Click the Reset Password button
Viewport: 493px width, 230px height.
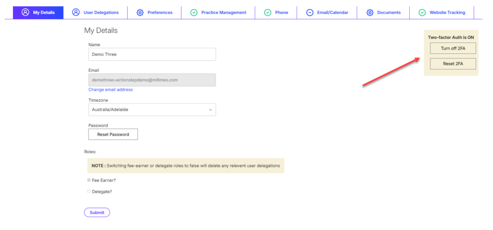(x=113, y=135)
